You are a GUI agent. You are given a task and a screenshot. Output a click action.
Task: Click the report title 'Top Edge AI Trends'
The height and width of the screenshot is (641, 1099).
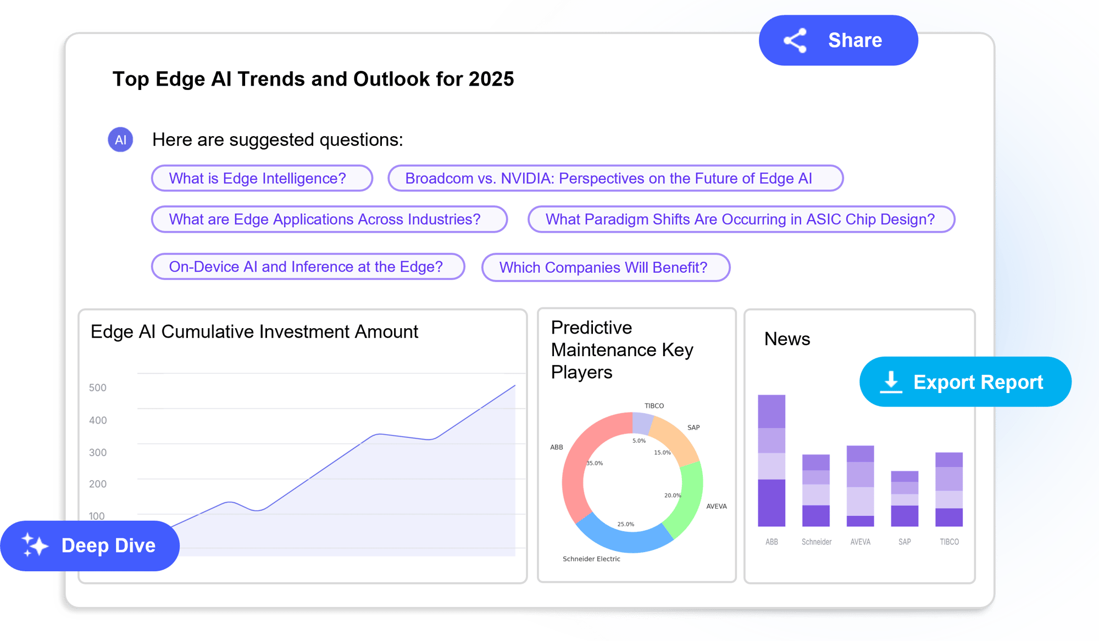313,79
